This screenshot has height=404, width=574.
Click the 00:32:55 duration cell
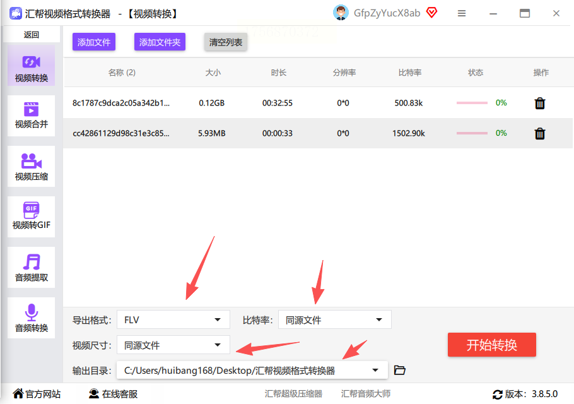(x=277, y=103)
